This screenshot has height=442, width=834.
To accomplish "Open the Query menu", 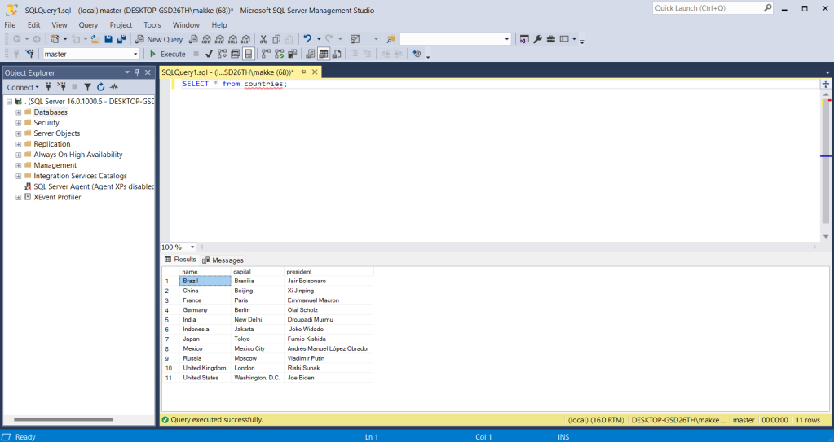I will [x=88, y=25].
